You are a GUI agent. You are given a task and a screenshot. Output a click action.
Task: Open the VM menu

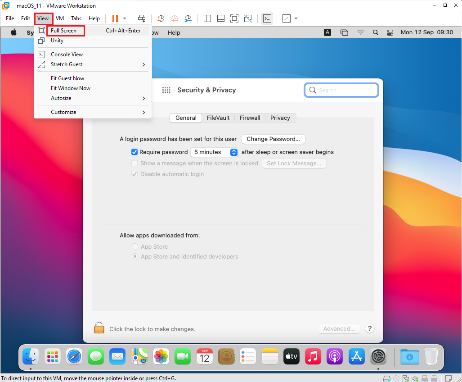[60, 18]
